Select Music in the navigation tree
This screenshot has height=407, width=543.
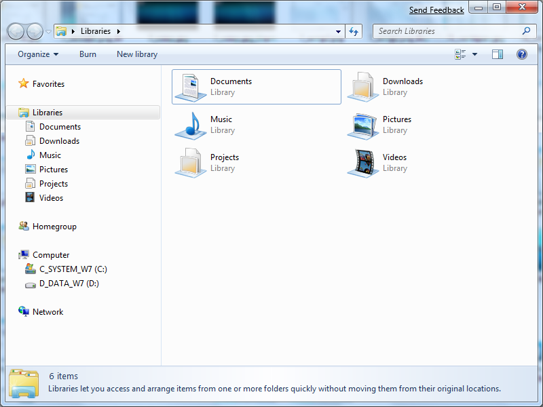pyautogui.click(x=50, y=155)
